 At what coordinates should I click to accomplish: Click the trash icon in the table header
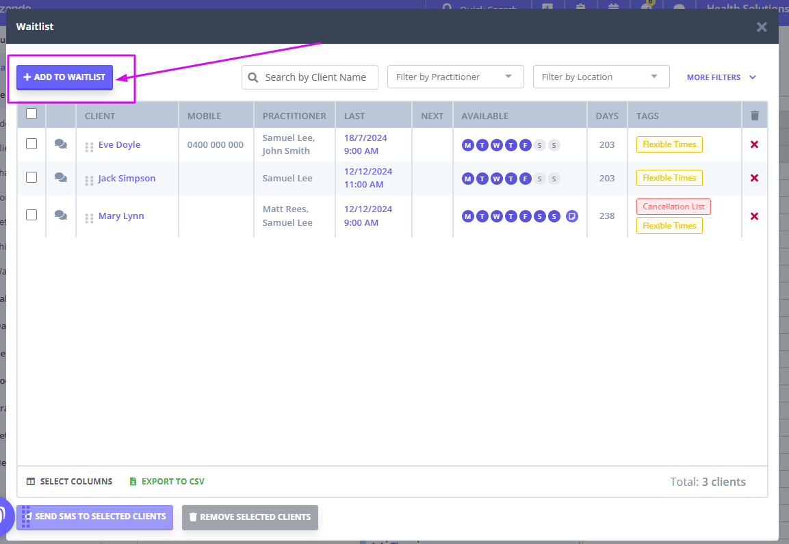754,115
